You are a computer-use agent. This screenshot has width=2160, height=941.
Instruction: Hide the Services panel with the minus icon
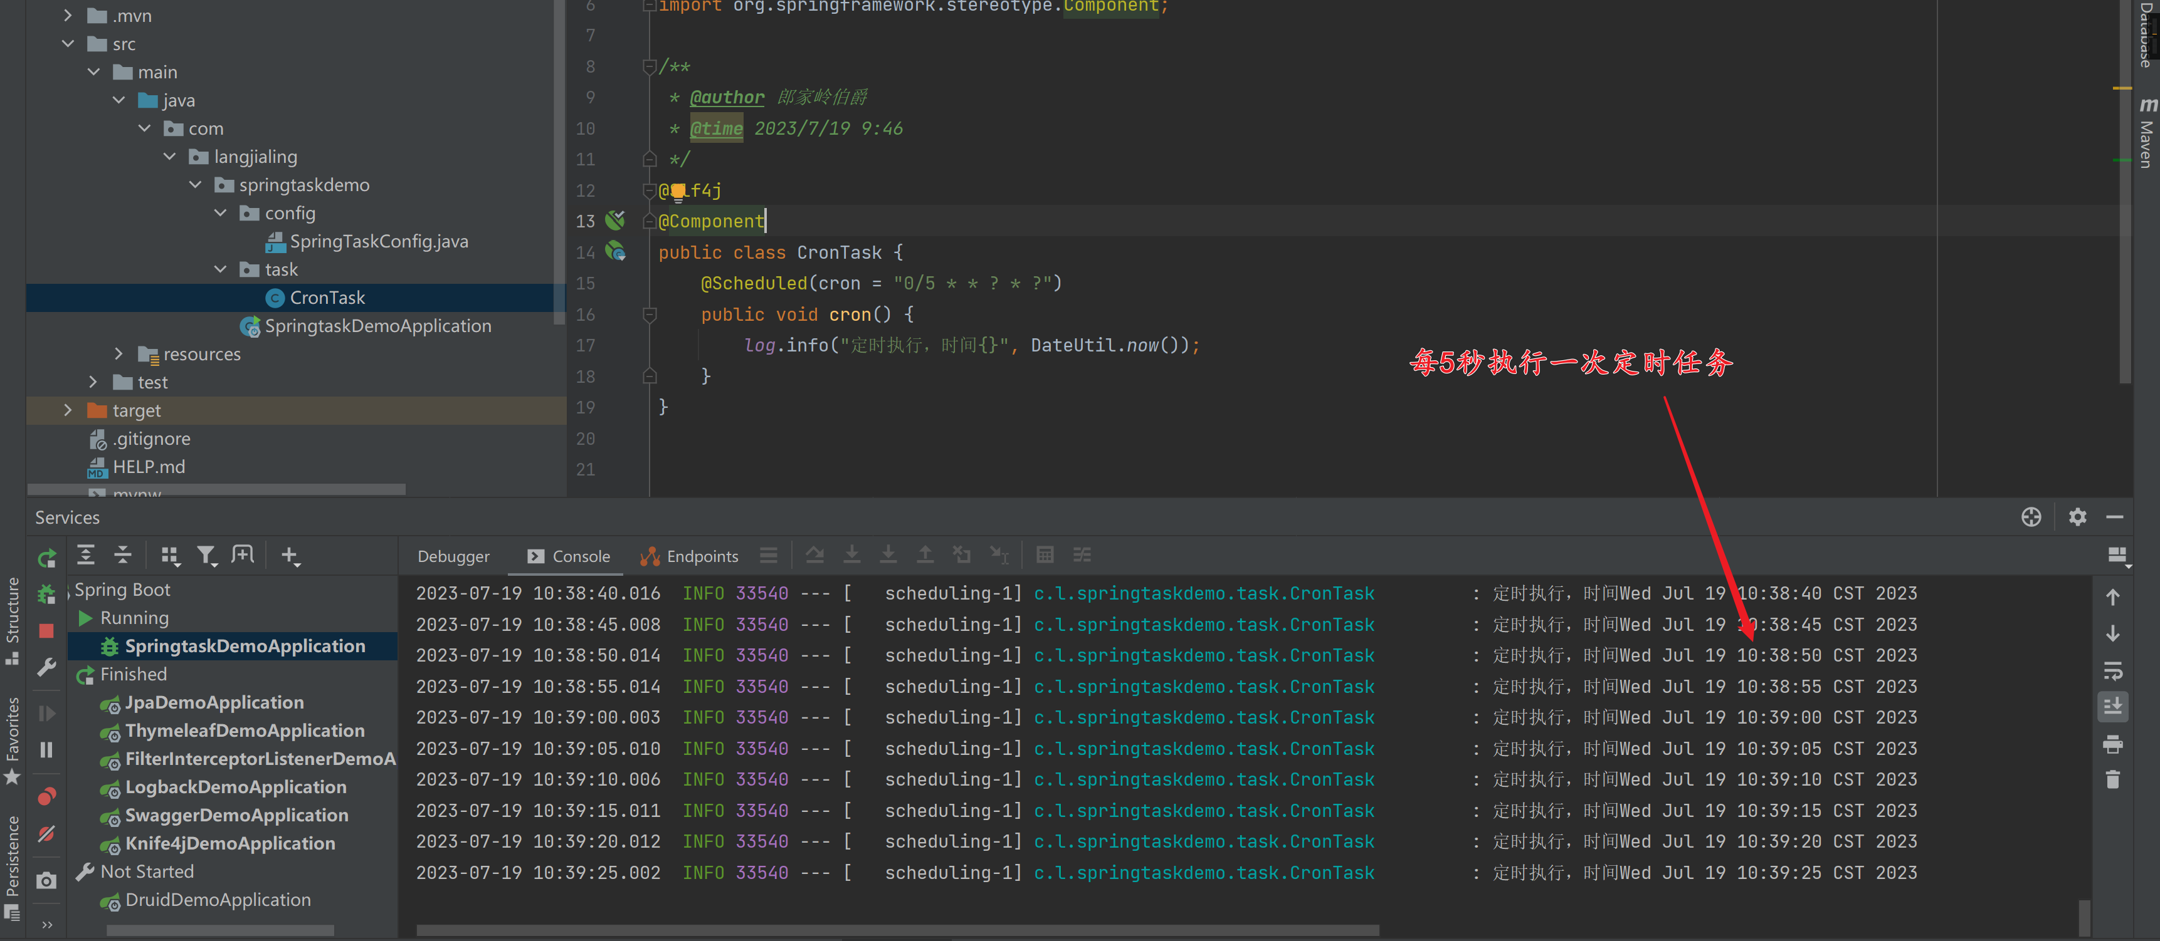pyautogui.click(x=2115, y=517)
